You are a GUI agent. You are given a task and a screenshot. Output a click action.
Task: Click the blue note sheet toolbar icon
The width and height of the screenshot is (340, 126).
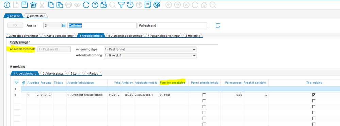148,5
